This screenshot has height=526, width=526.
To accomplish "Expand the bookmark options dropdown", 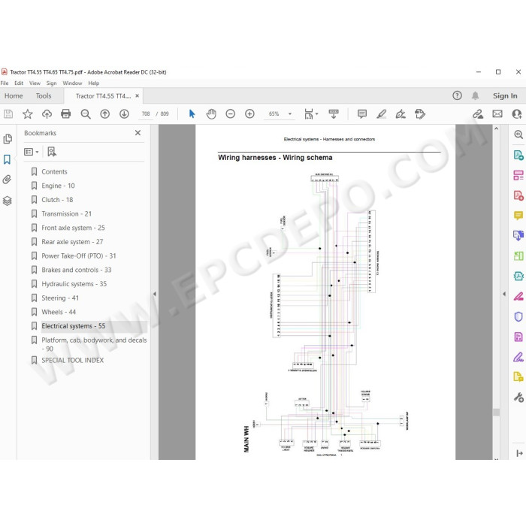I will point(32,152).
